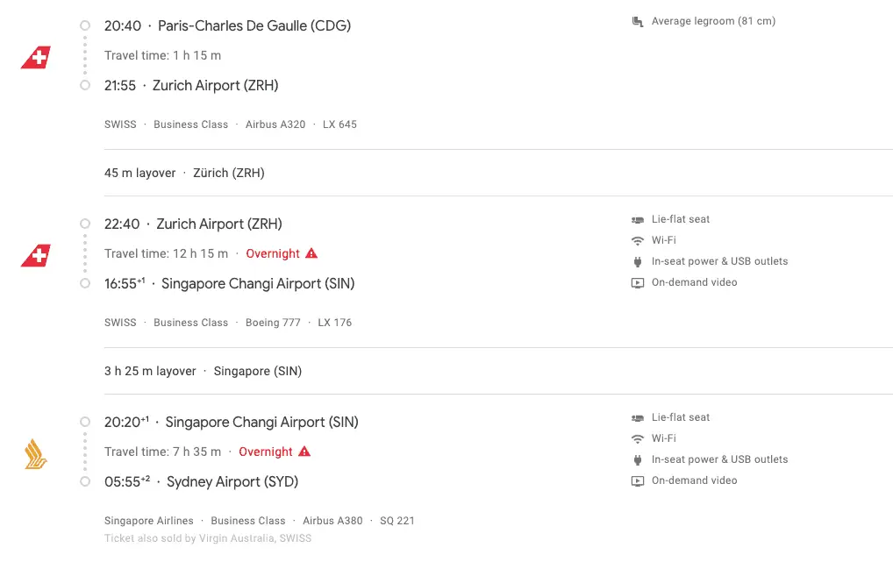The height and width of the screenshot is (562, 893).
Task: Select the 20:40 Paris-Charles De Gaulle departure text
Action: (x=227, y=25)
